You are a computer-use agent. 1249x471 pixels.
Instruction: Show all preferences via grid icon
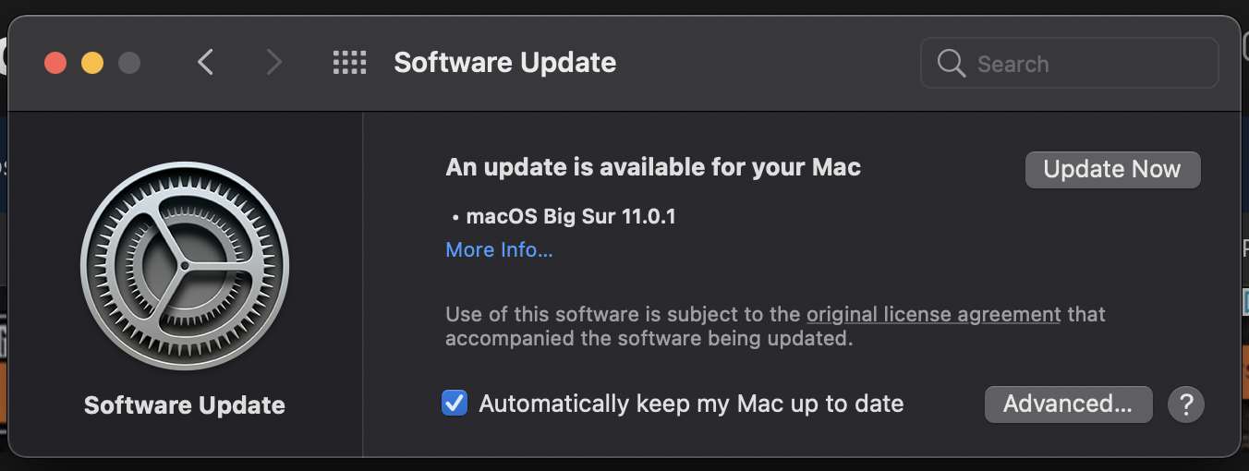pyautogui.click(x=349, y=63)
